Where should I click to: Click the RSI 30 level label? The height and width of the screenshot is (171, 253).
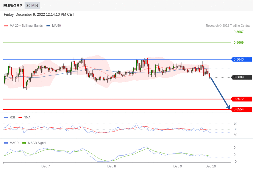[235, 135]
